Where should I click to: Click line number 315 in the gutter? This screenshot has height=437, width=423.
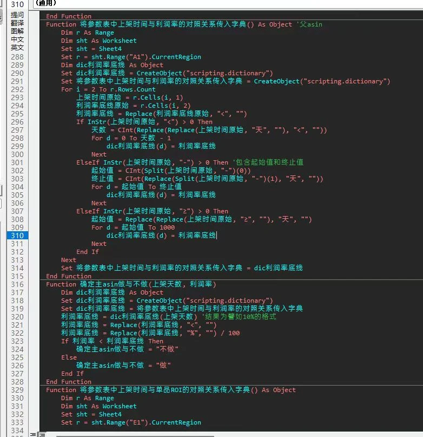17,276
